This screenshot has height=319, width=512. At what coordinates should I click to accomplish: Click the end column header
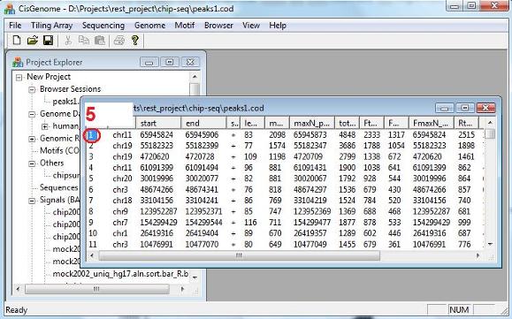point(203,123)
